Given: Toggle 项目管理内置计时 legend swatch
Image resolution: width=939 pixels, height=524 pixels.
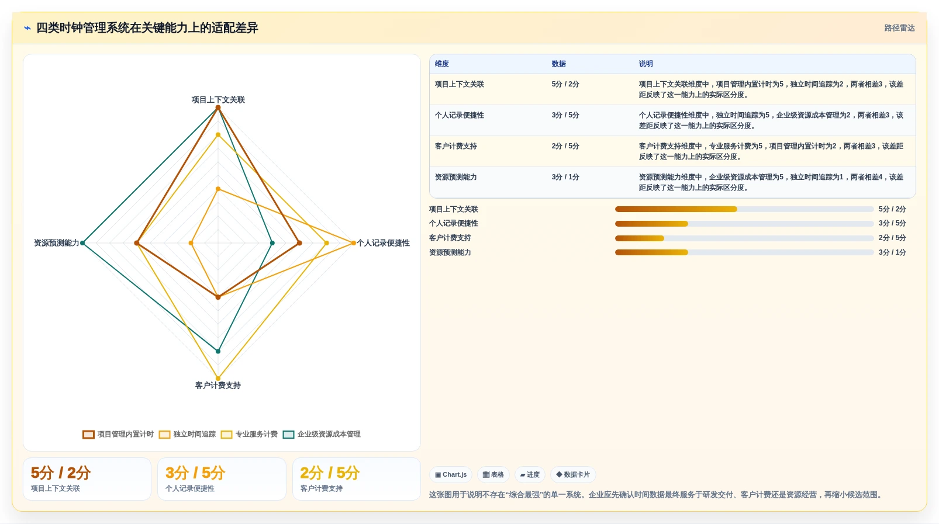Looking at the screenshot, I should pyautogui.click(x=88, y=435).
